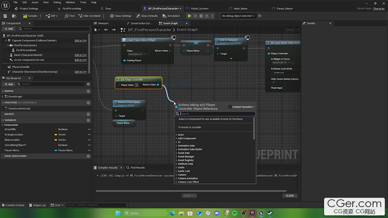388x218 pixels.
Task: Open Class Defaults
Action: click(147, 16)
